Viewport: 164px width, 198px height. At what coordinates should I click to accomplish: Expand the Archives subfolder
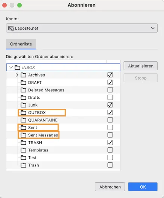click(17, 75)
